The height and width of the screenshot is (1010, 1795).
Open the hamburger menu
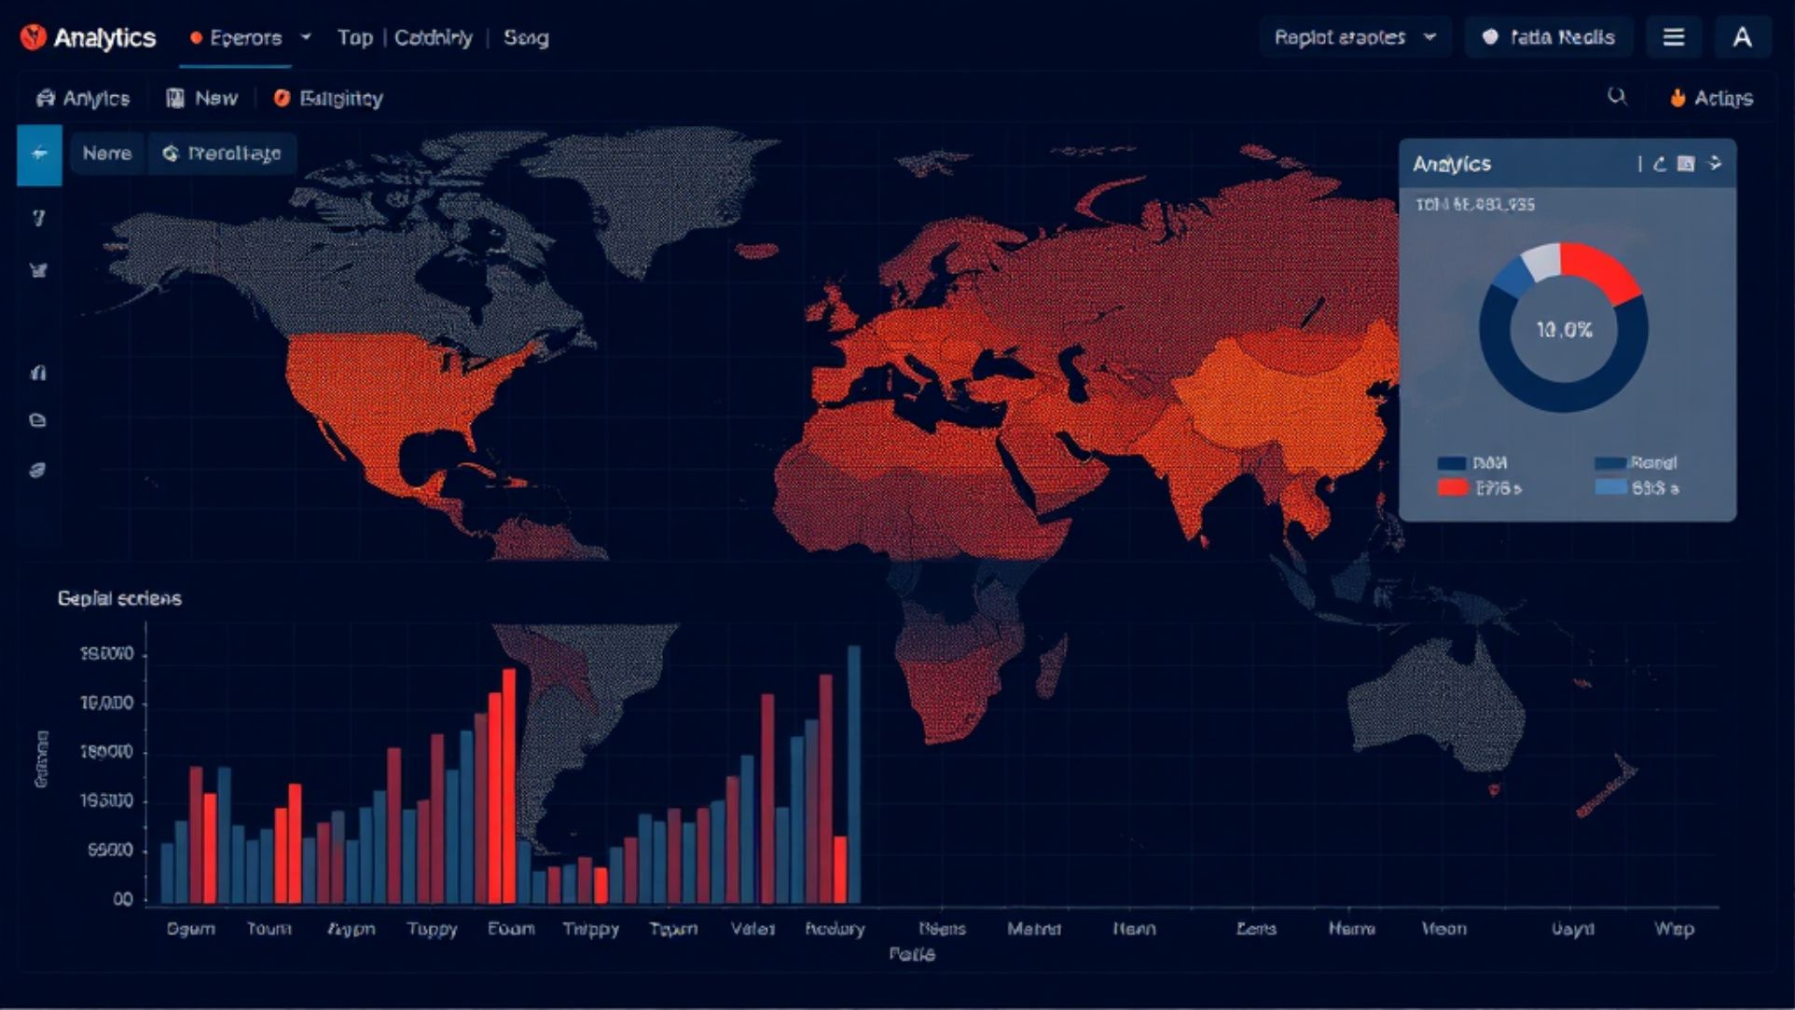coord(1674,37)
